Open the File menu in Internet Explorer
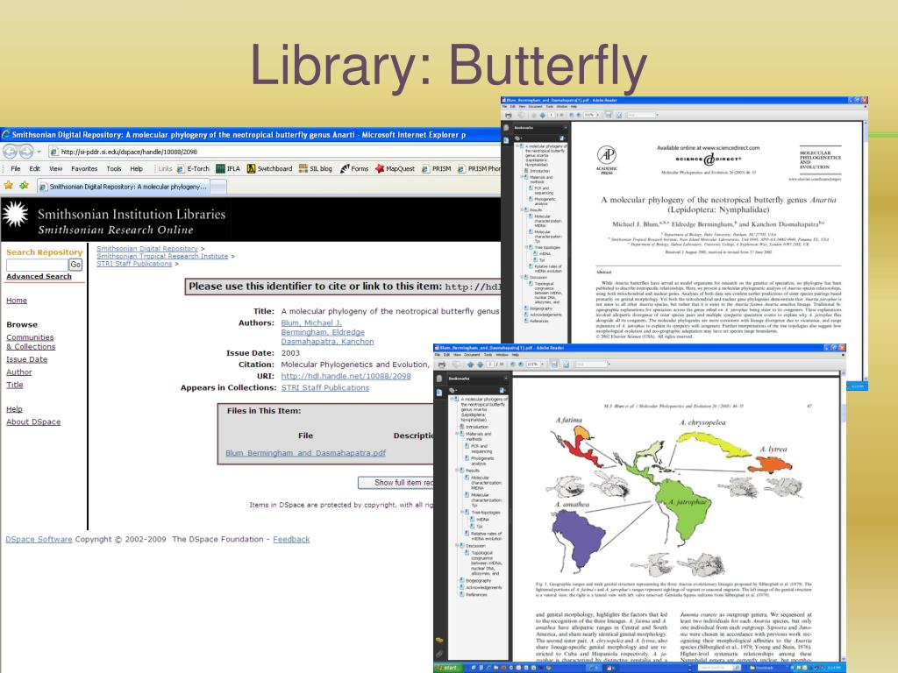Image resolution: width=898 pixels, height=673 pixels. click(16, 169)
